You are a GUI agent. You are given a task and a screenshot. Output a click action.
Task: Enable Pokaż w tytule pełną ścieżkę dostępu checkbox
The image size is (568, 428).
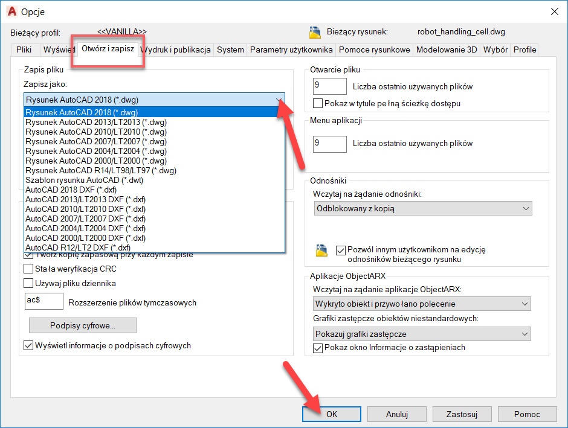coord(318,103)
